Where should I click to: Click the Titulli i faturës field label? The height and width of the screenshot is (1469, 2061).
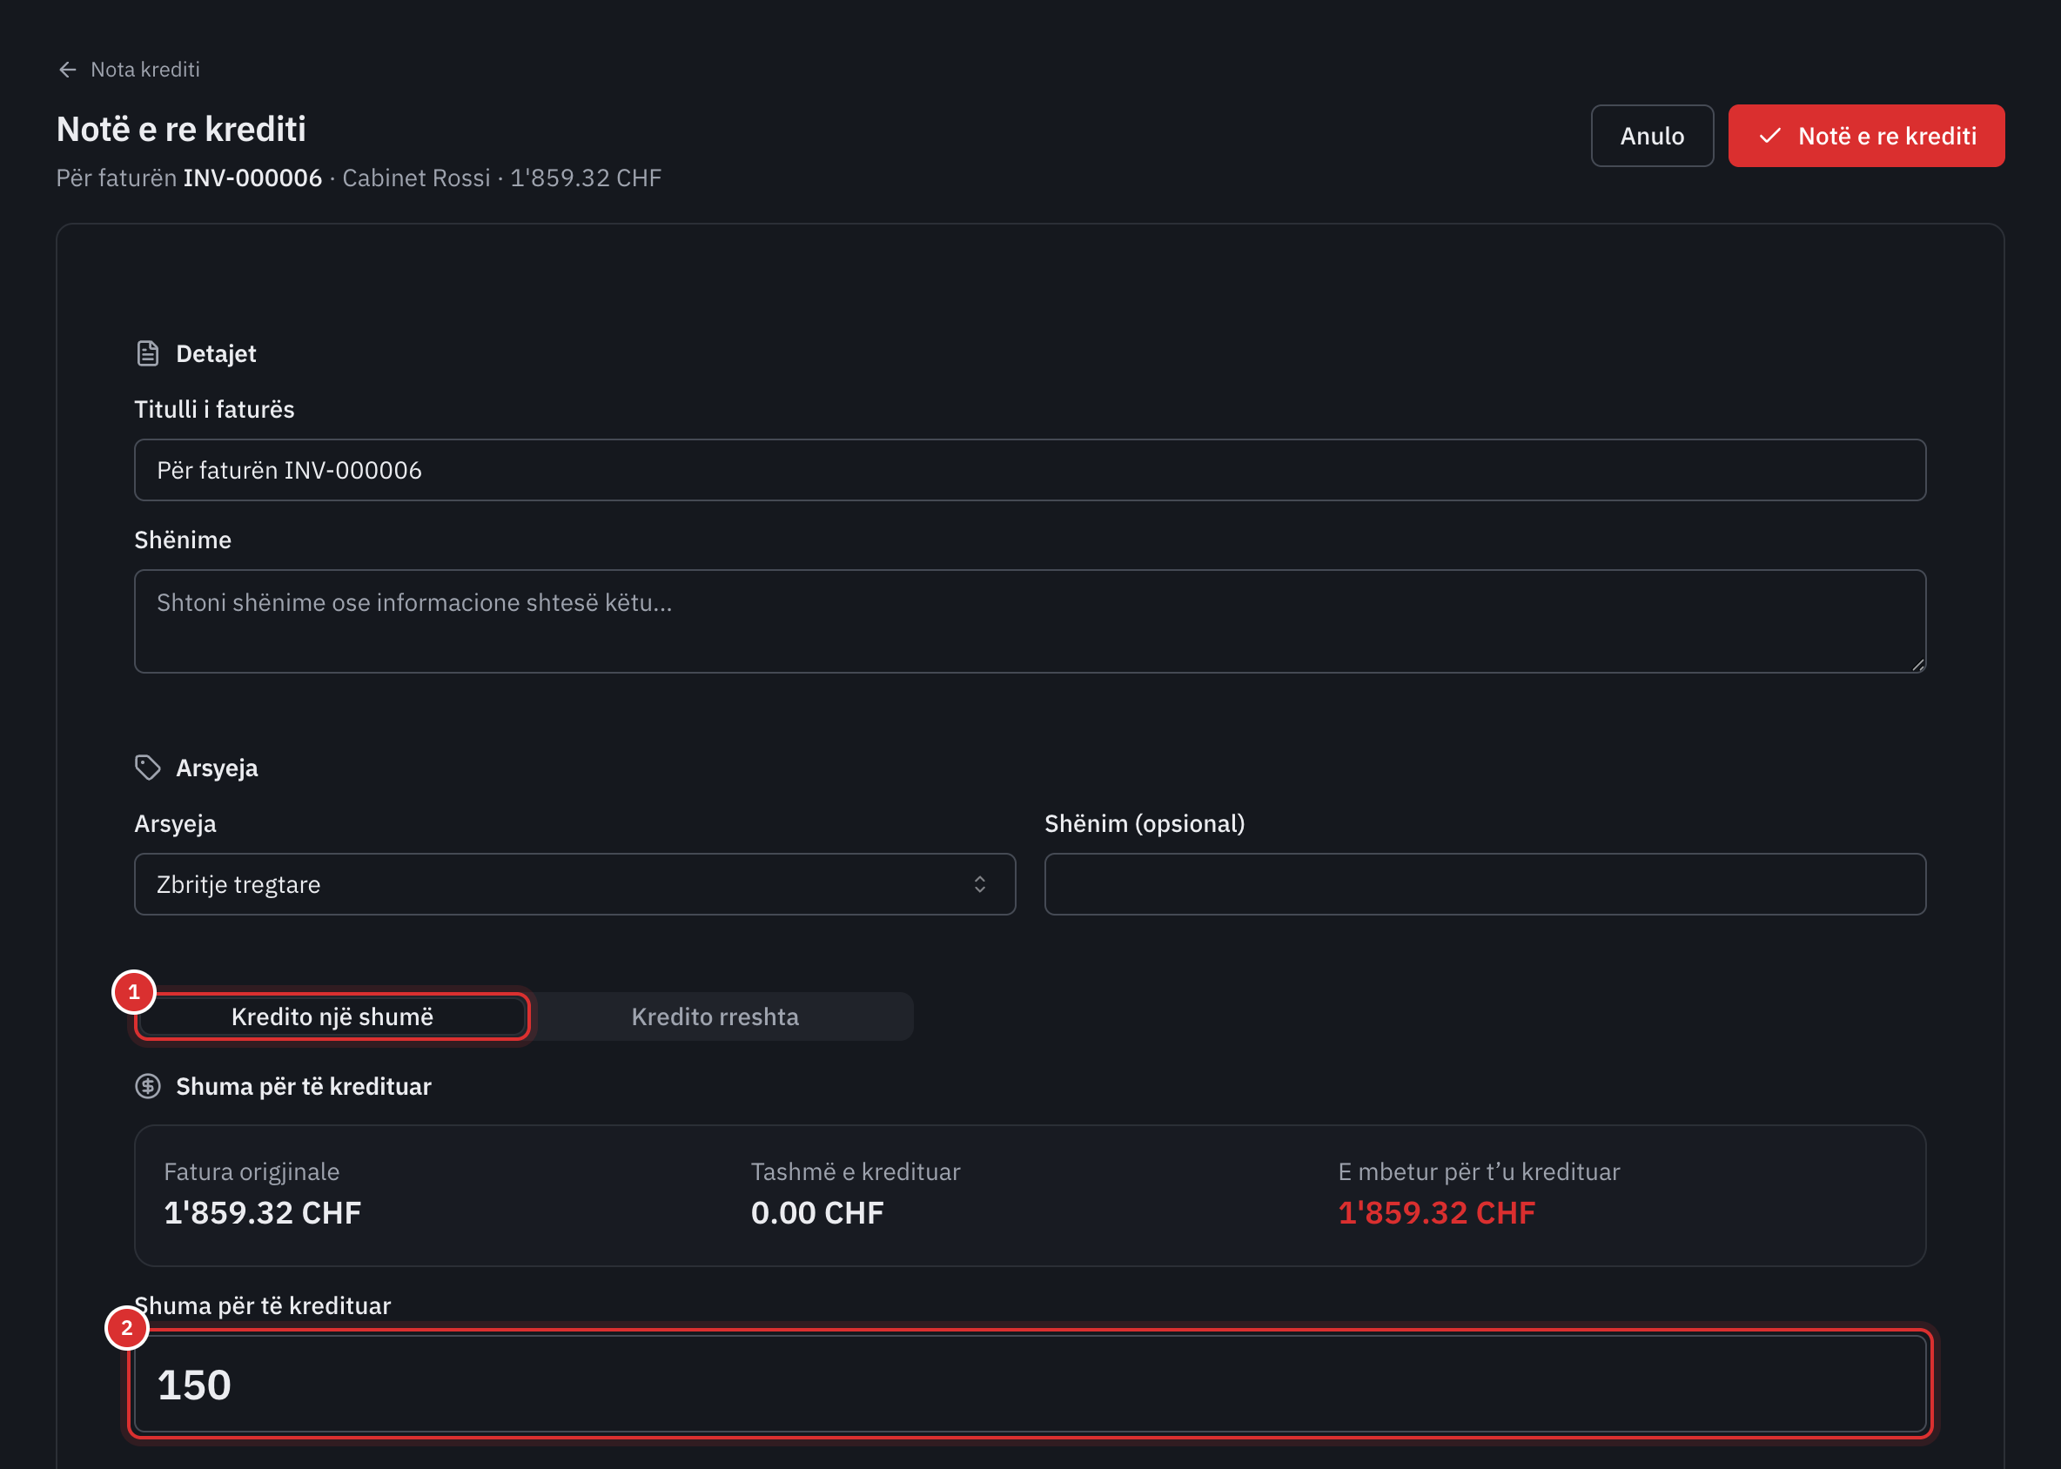214,410
